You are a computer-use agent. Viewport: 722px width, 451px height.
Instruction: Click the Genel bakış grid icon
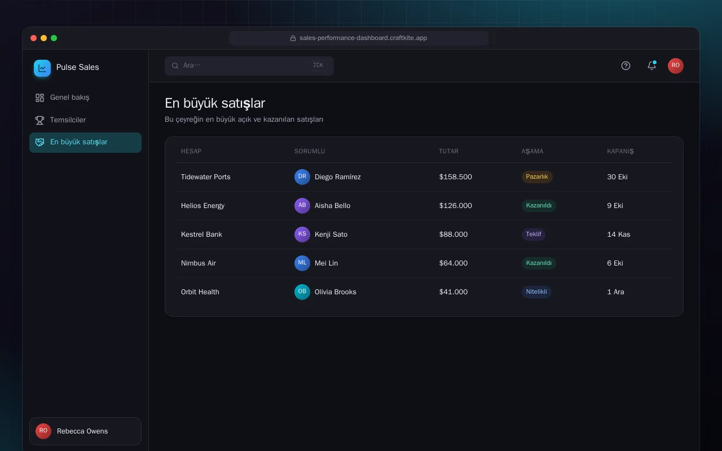pos(39,98)
